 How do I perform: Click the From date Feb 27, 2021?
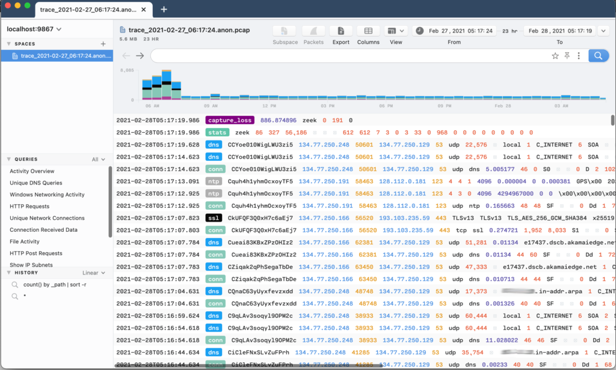[460, 31]
